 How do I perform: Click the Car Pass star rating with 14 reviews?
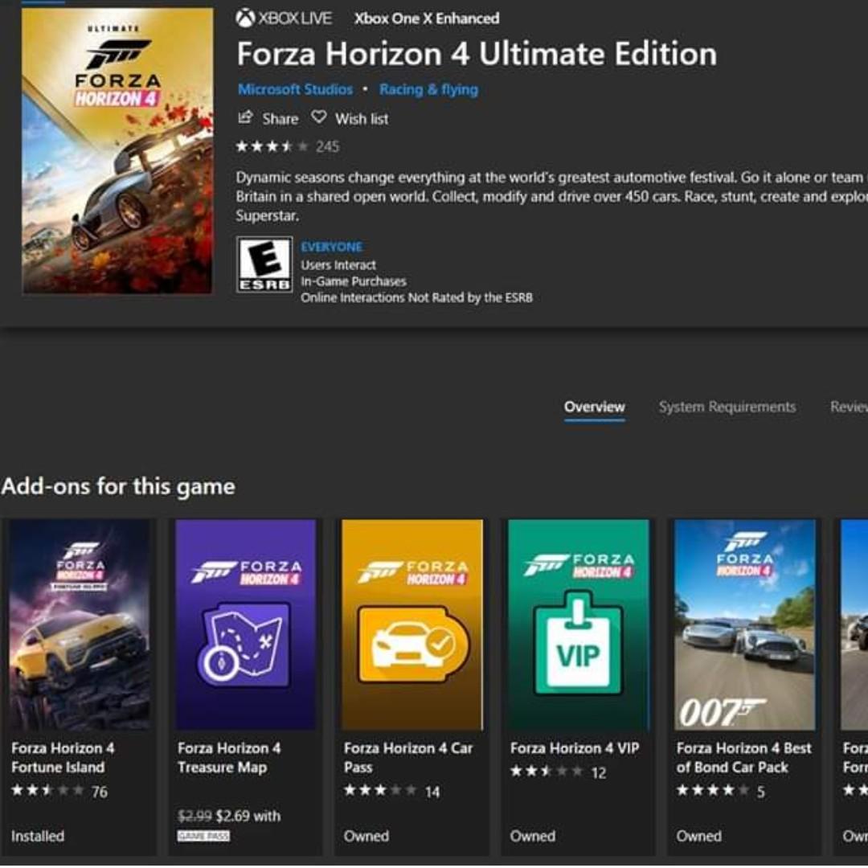[391, 791]
